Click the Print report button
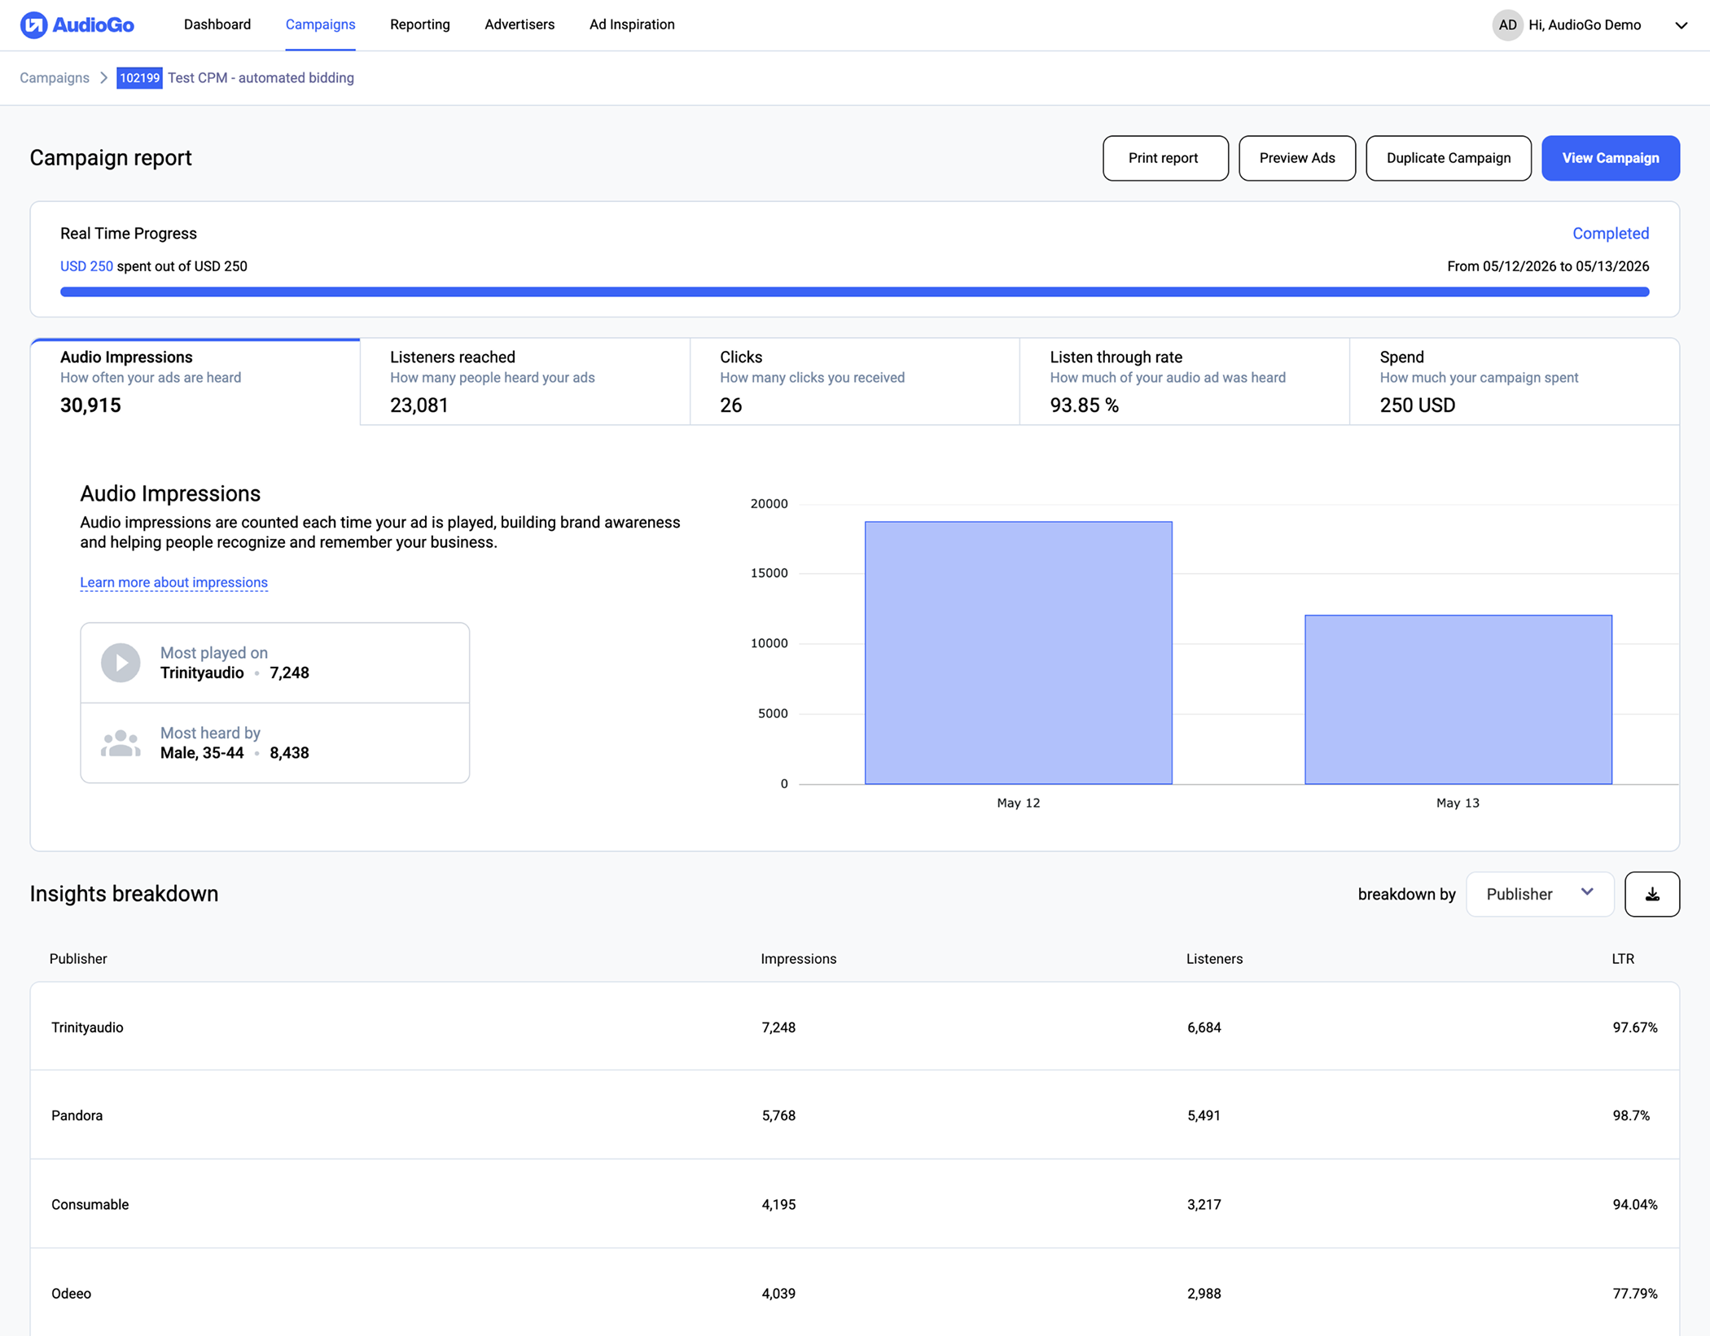 1165,158
